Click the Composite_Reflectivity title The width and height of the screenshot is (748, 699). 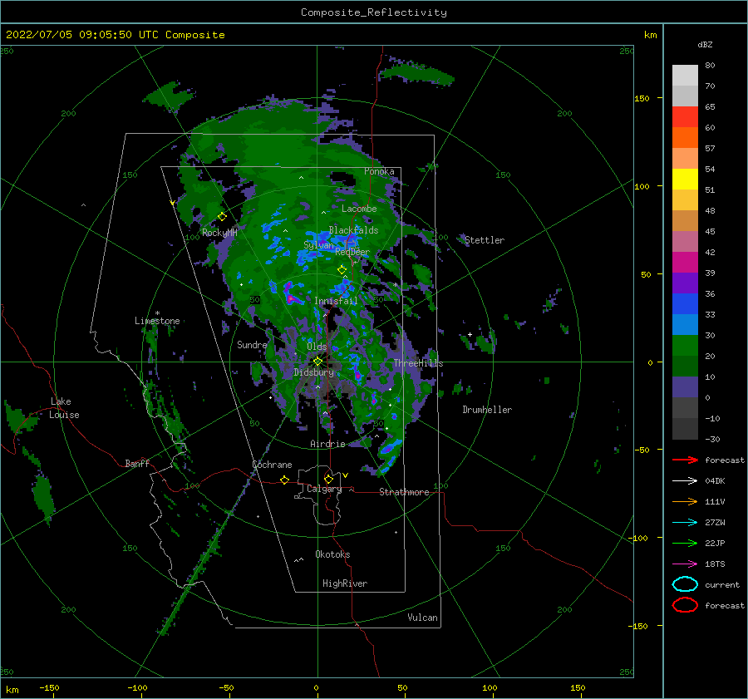374,12
